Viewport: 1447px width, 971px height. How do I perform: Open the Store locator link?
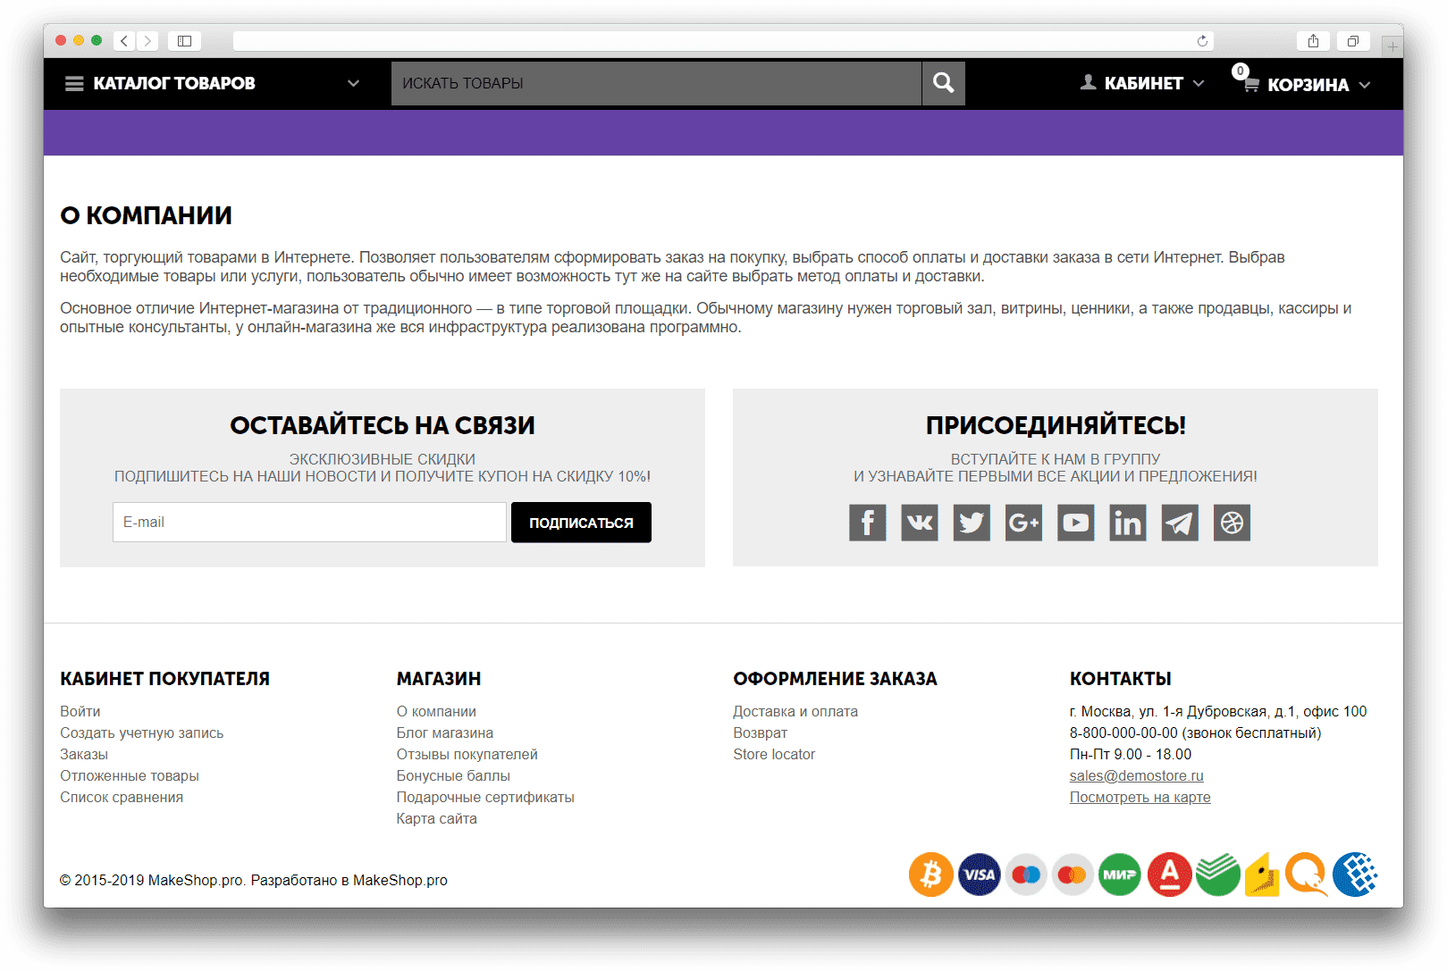tap(774, 754)
